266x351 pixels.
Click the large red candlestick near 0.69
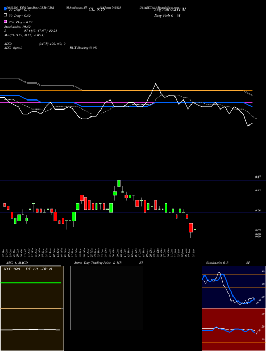point(191,228)
